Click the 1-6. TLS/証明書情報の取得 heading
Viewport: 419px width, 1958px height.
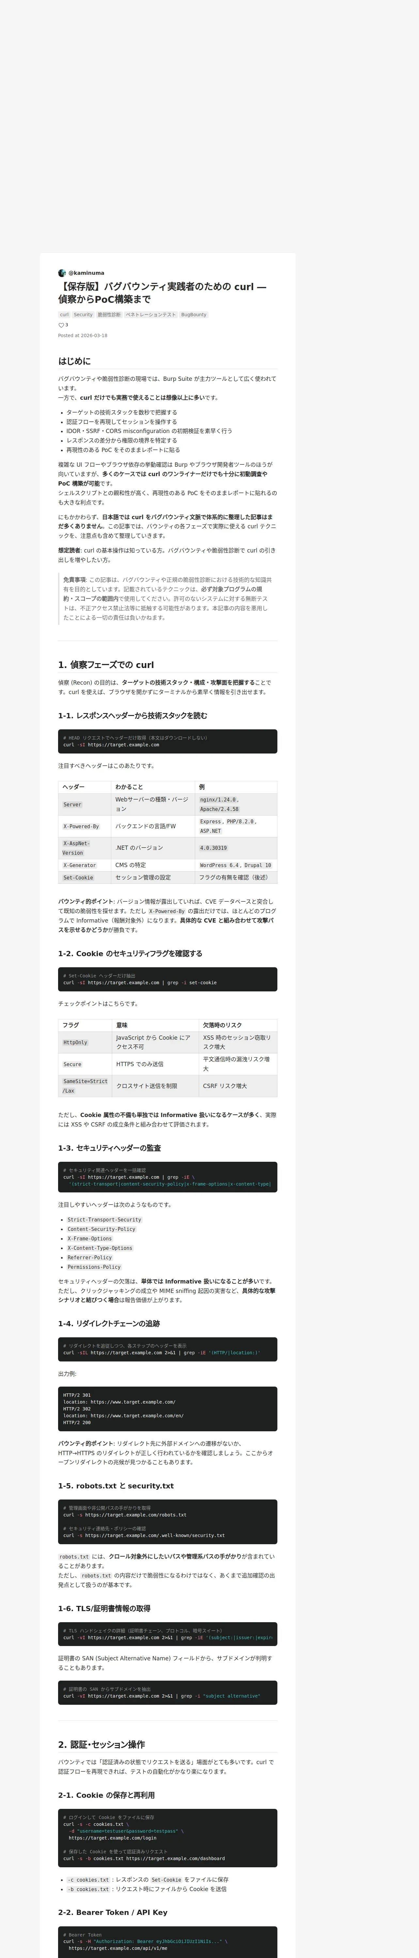pos(104,1609)
